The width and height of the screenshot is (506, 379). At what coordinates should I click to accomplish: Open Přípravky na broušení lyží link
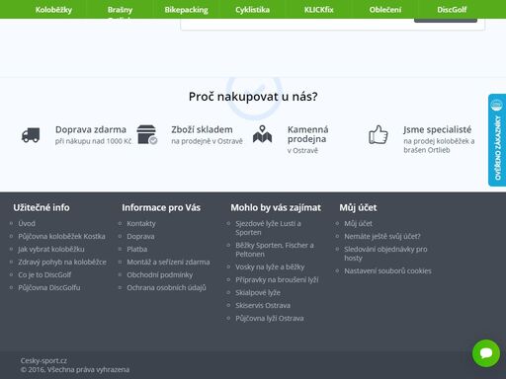pyautogui.click(x=277, y=279)
